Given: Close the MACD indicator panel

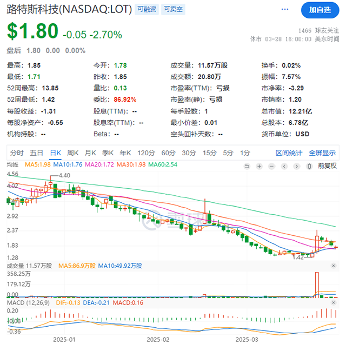Looking at the screenshot, I should (334, 302).
